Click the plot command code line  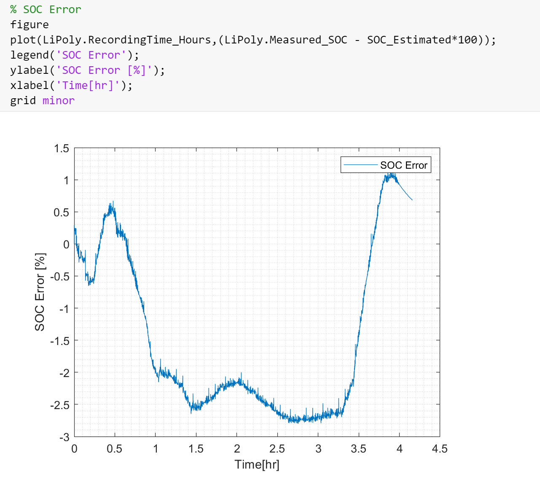point(253,40)
